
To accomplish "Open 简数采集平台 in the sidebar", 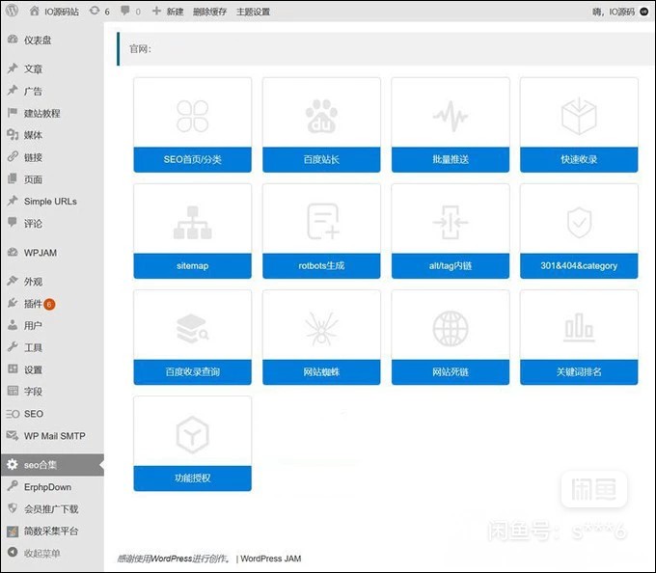I will pyautogui.click(x=52, y=532).
